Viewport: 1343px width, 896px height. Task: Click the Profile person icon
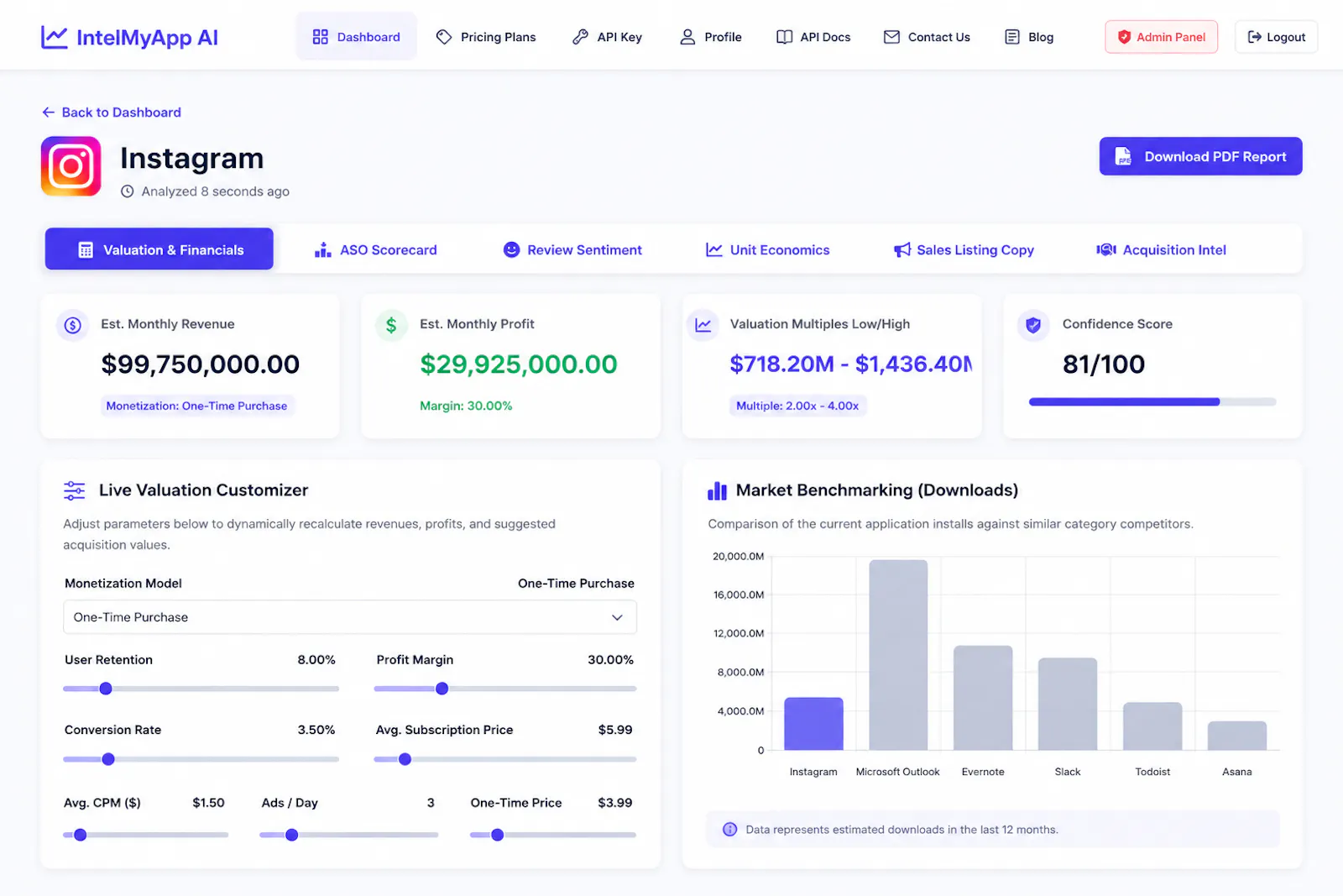point(687,37)
